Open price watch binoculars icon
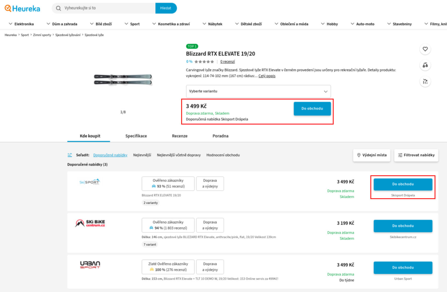 coord(425,65)
